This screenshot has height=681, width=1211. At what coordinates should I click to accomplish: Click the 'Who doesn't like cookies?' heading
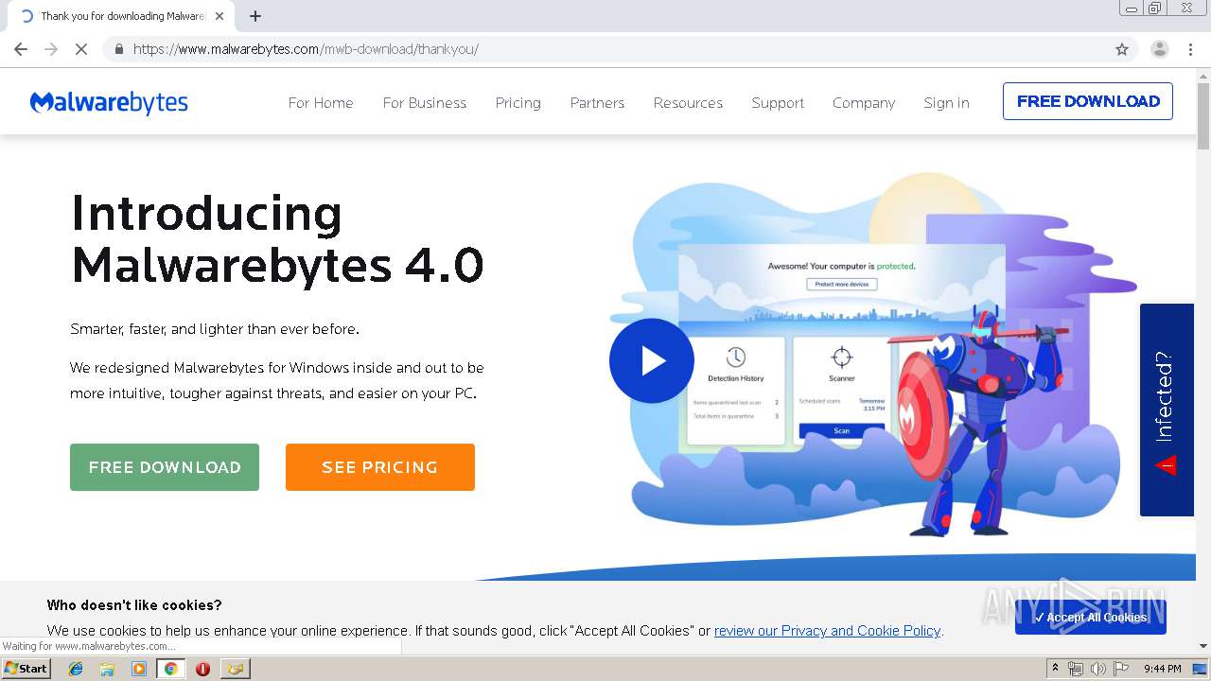(134, 605)
